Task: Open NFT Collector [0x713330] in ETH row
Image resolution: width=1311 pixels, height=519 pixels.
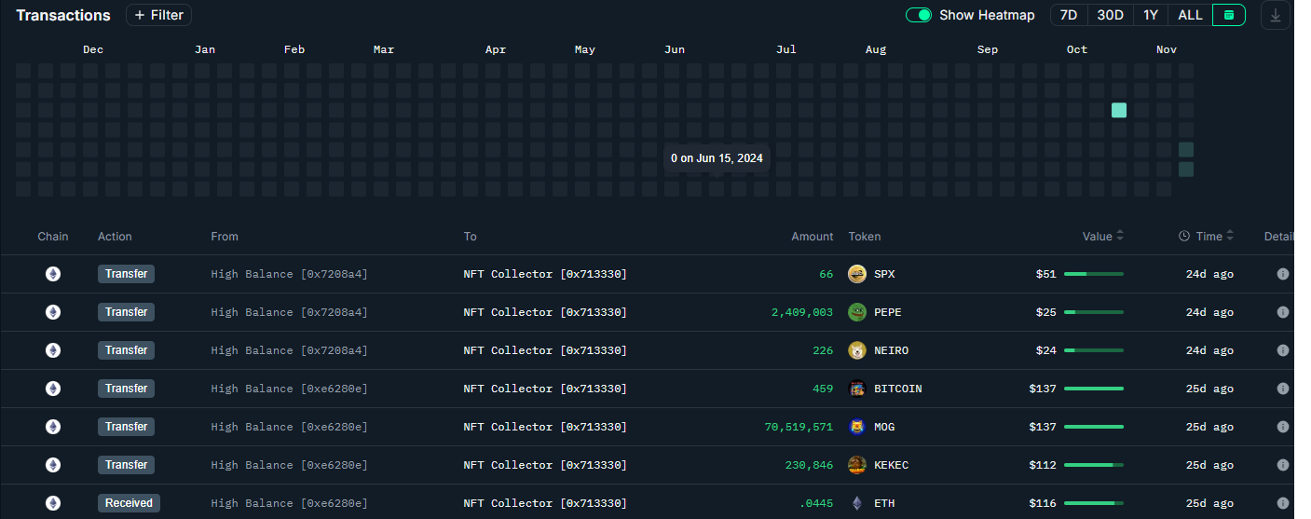Action: 545,503
